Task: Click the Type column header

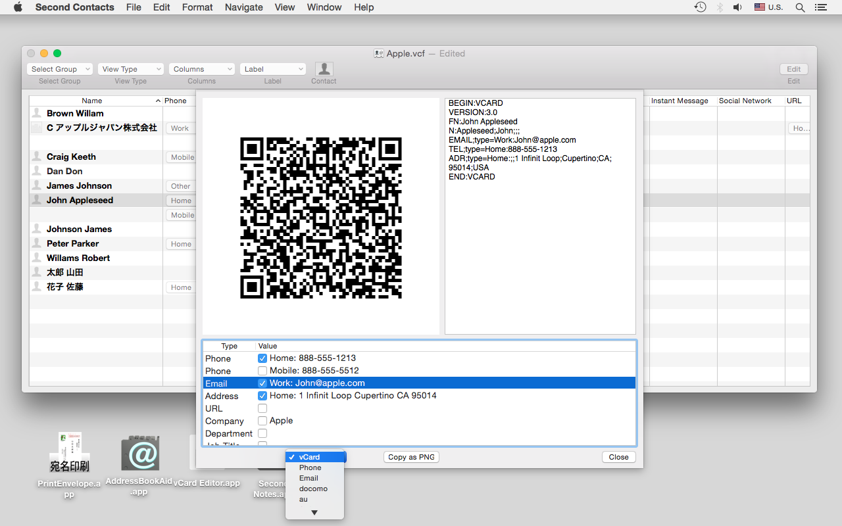Action: tap(229, 346)
